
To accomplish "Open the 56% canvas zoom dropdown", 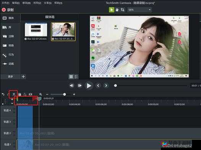I will click(139, 10).
